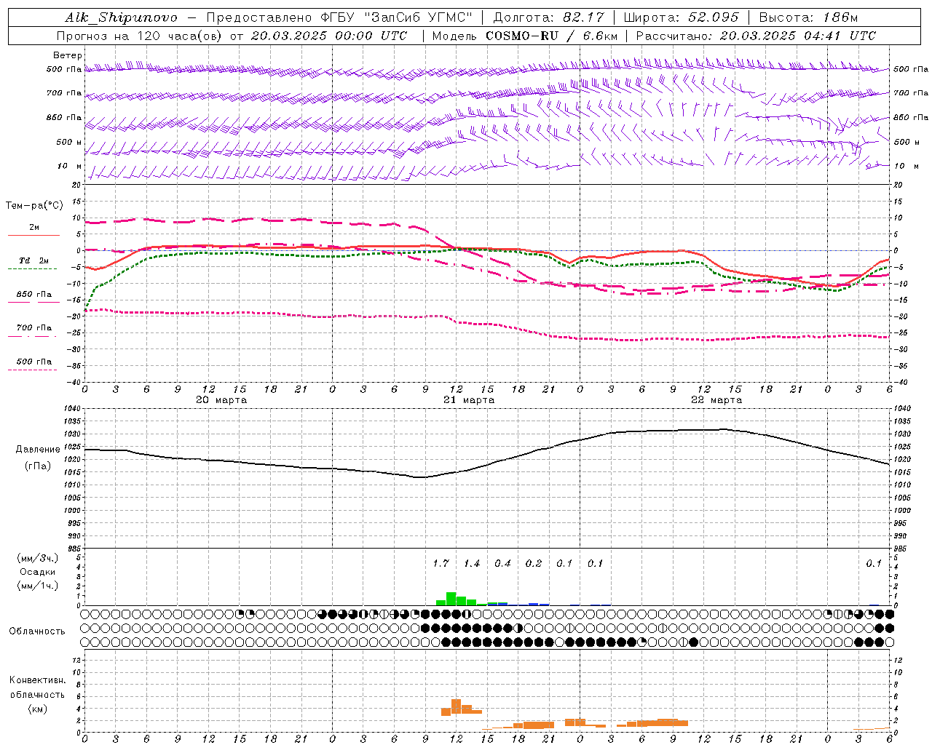The width and height of the screenshot is (932, 745).
Task: Select forecast start time "20.03.2025 00:00 UTC"
Action: (x=329, y=36)
